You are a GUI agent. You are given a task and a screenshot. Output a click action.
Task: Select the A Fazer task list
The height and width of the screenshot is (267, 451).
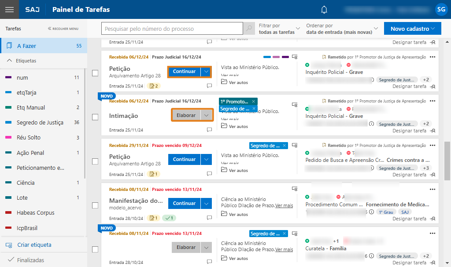click(26, 46)
